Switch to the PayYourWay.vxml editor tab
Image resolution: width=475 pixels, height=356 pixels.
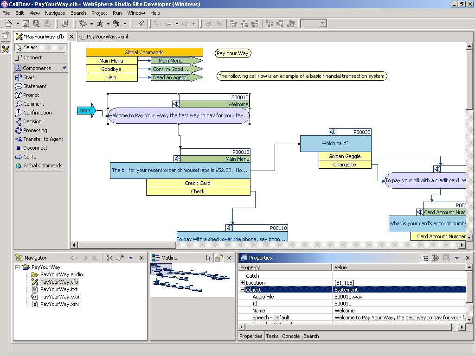pyautogui.click(x=107, y=37)
